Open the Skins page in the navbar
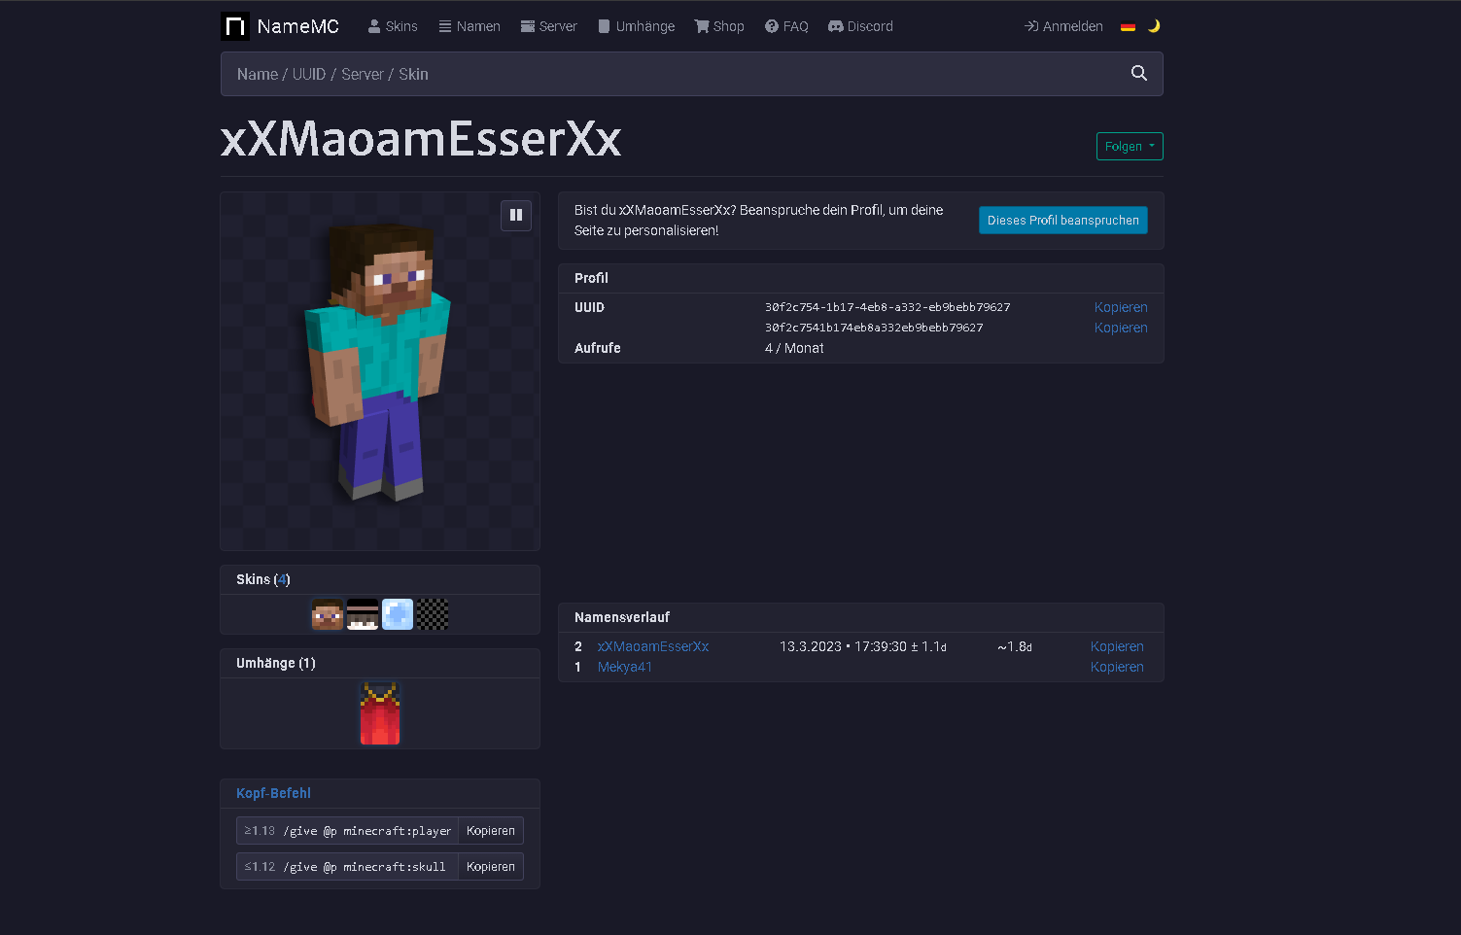This screenshot has height=935, width=1461. pos(393,26)
